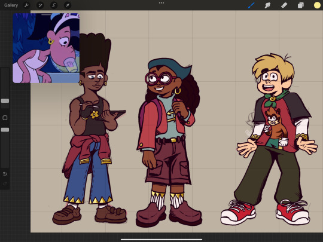Viewport: 323px width, 242px height.
Task: Tap the brush opacity slider handle
Action: coord(5,130)
